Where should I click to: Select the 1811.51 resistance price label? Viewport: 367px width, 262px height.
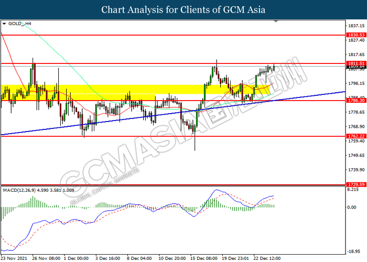tap(356, 63)
